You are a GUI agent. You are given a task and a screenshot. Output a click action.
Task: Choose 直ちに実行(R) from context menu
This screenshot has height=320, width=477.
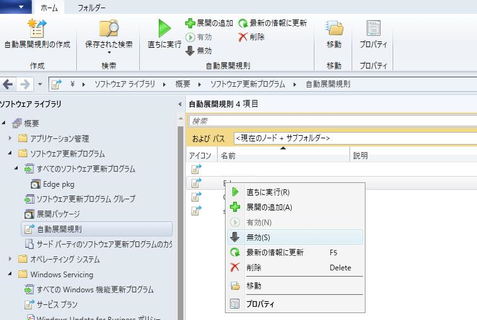tap(268, 192)
